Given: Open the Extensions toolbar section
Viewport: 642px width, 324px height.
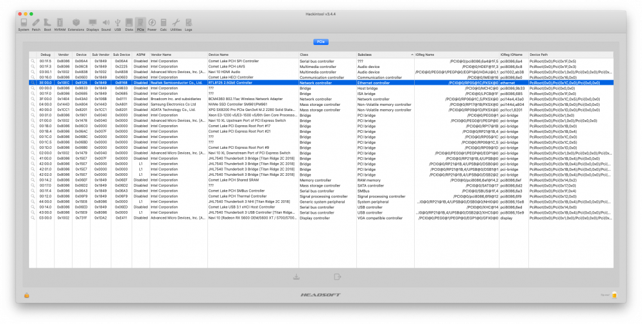Looking at the screenshot, I should click(76, 24).
